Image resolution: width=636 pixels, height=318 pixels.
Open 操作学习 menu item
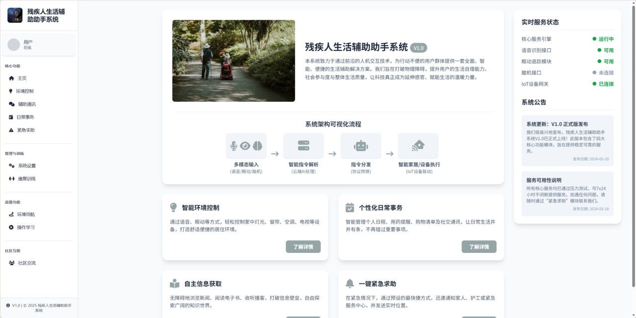[39, 228]
